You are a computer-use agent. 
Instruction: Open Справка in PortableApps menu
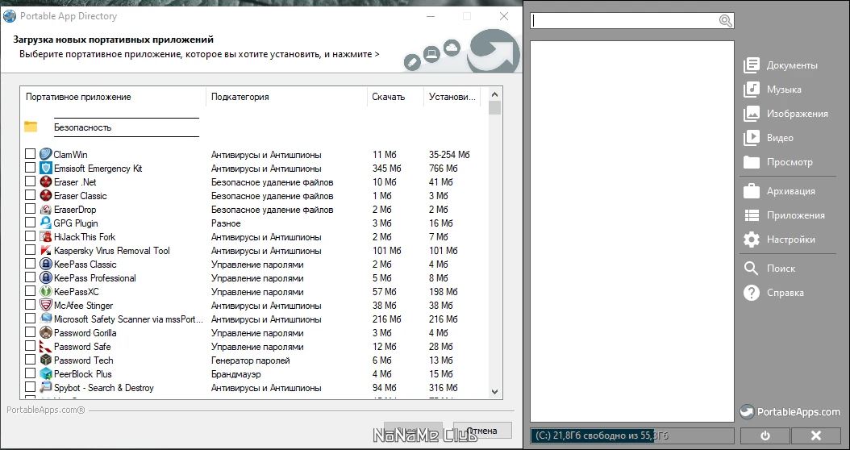773,293
